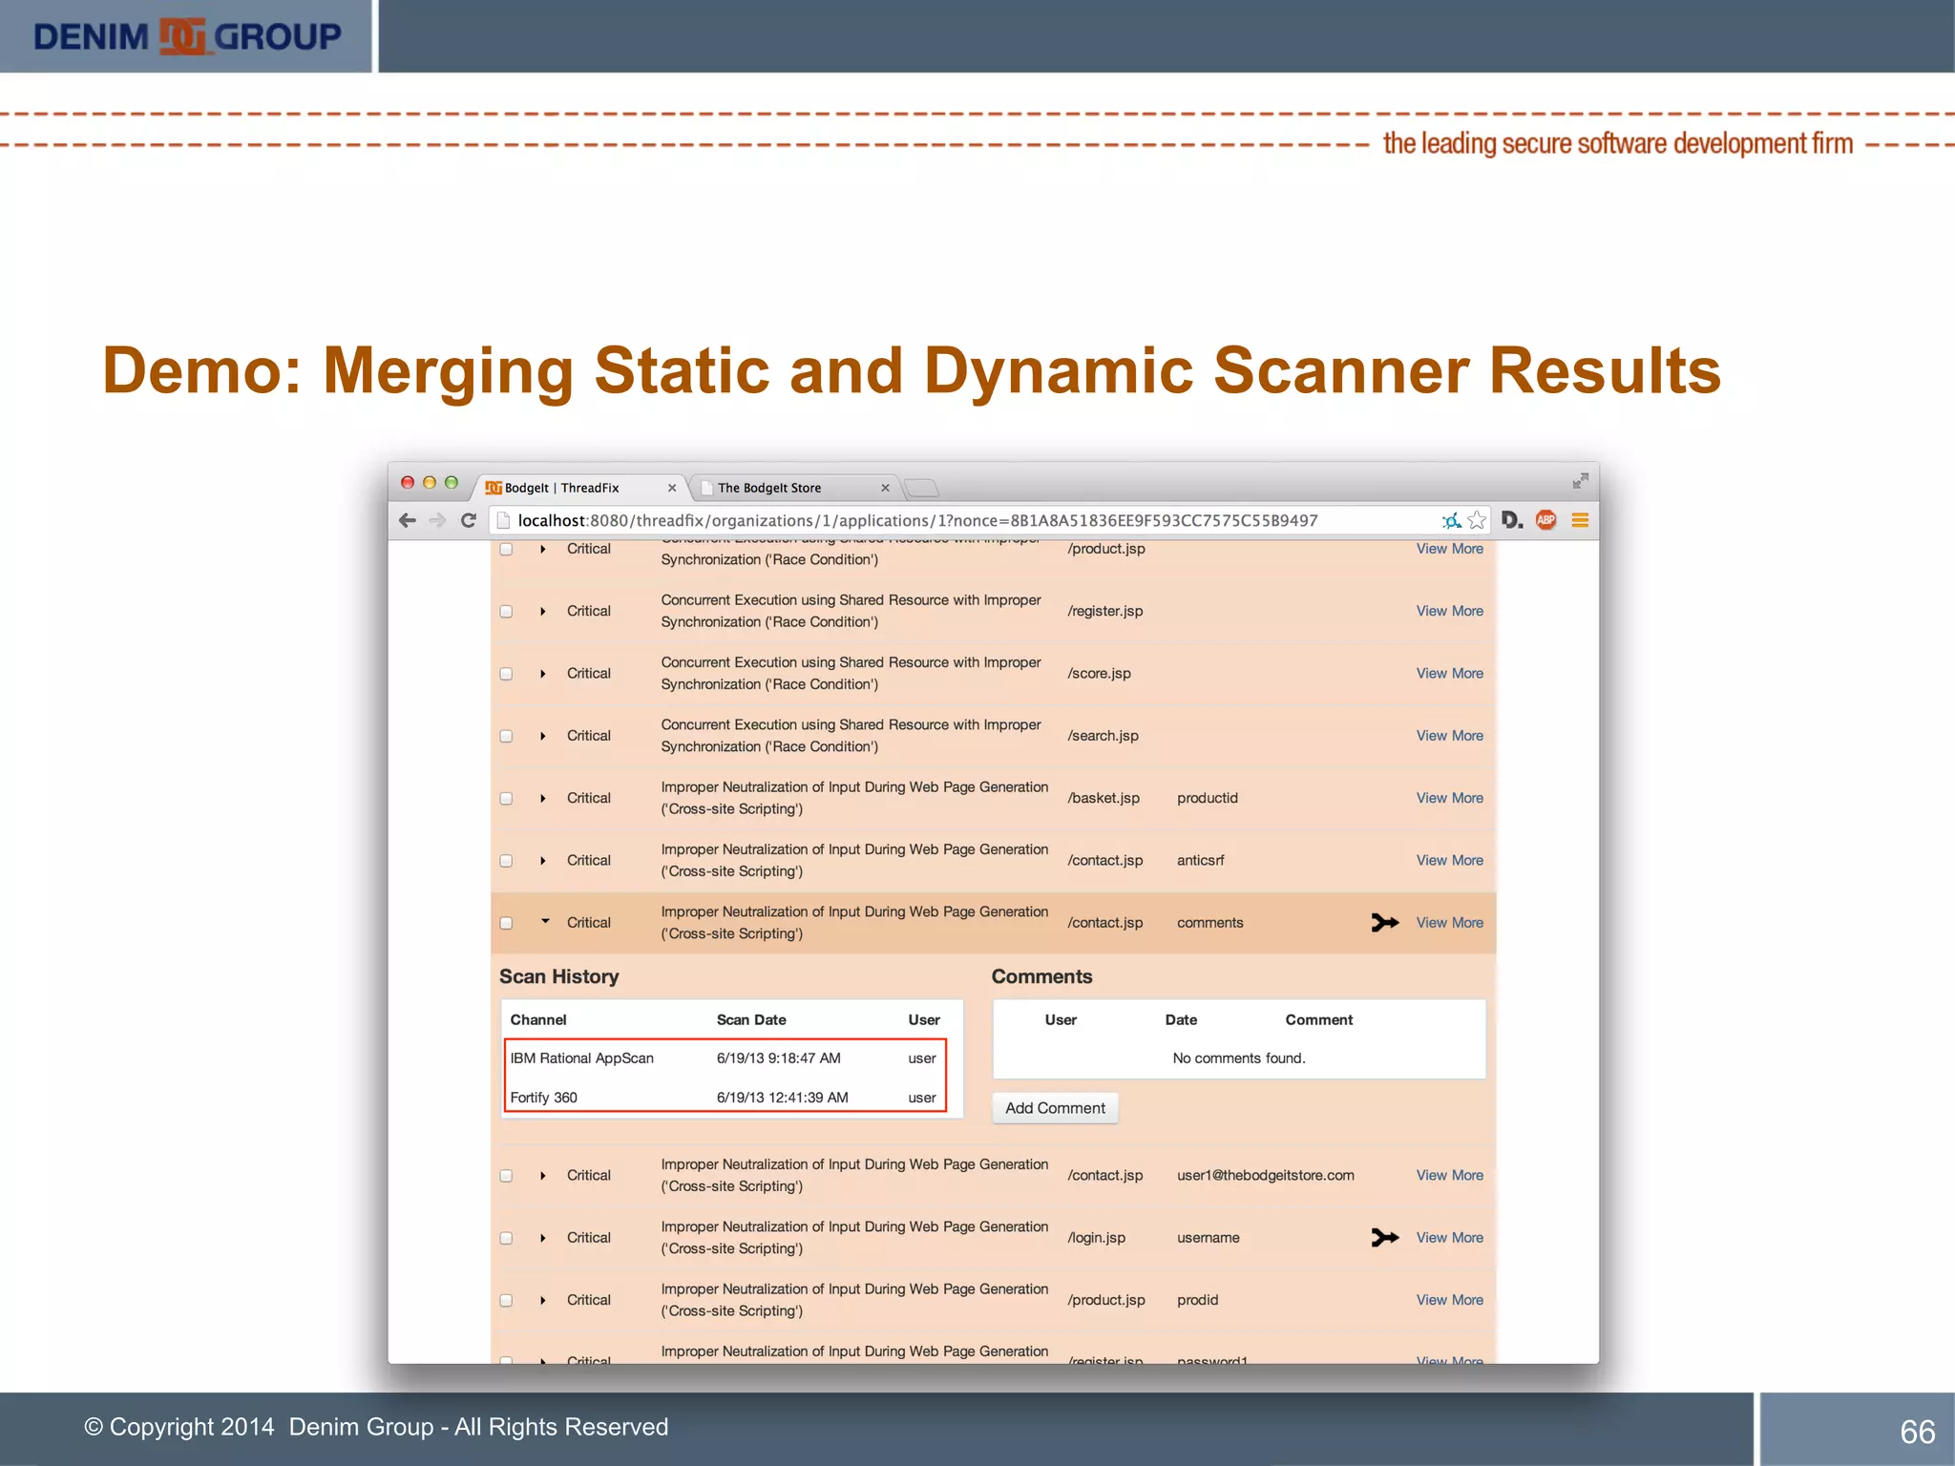Expand the /product.jsp prodid row

[x=543, y=1300]
